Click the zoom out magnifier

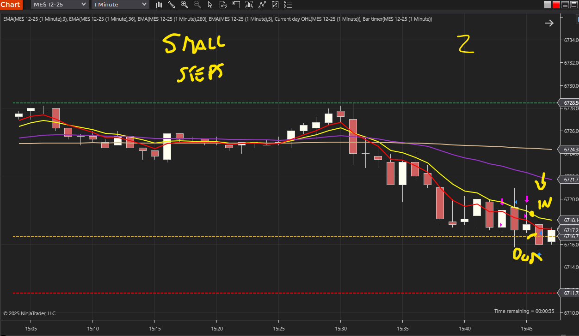[197, 5]
